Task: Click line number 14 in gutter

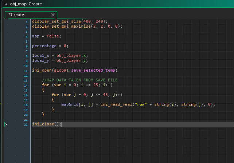Action: pyautogui.click(x=26, y=86)
